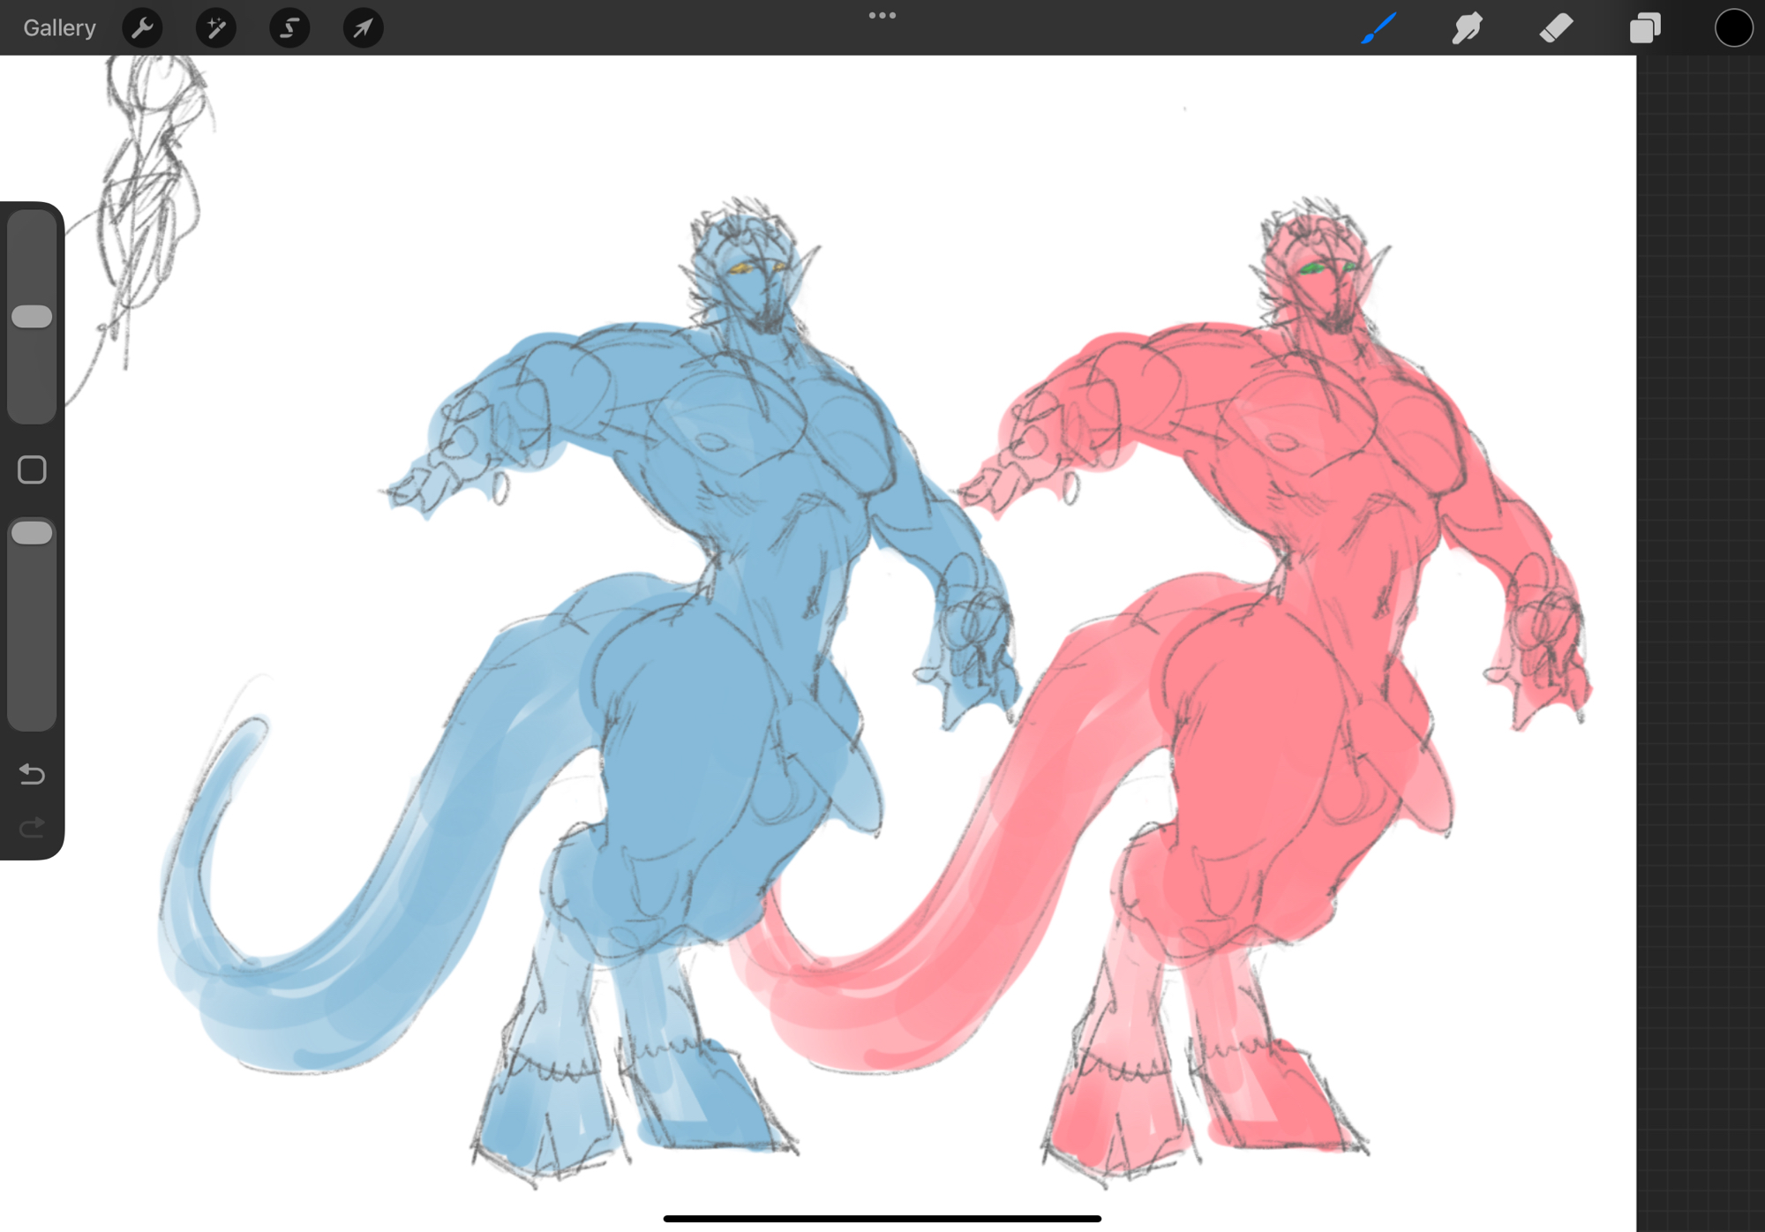Redo the previously undone action
Screen dimensions: 1765x1232
click(x=33, y=828)
